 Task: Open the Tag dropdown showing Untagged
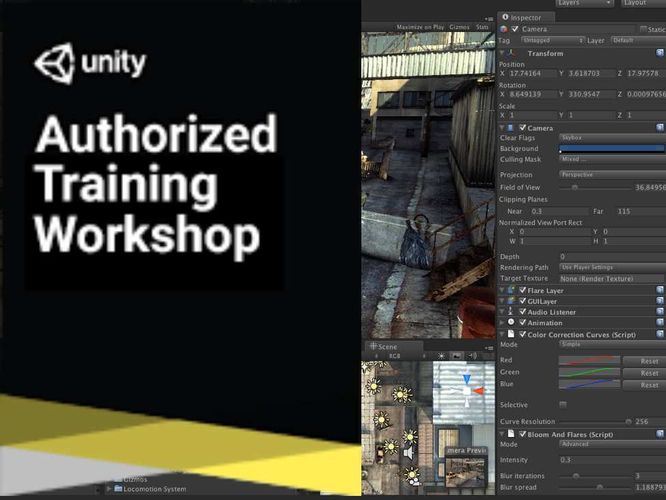point(553,40)
